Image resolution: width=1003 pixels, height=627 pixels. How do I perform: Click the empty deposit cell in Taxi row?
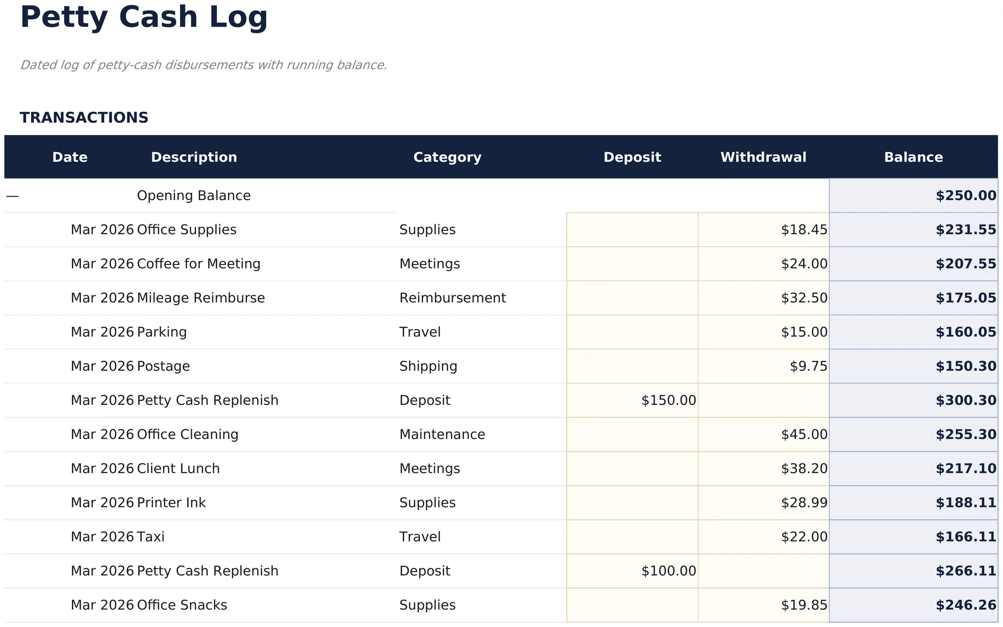[632, 537]
